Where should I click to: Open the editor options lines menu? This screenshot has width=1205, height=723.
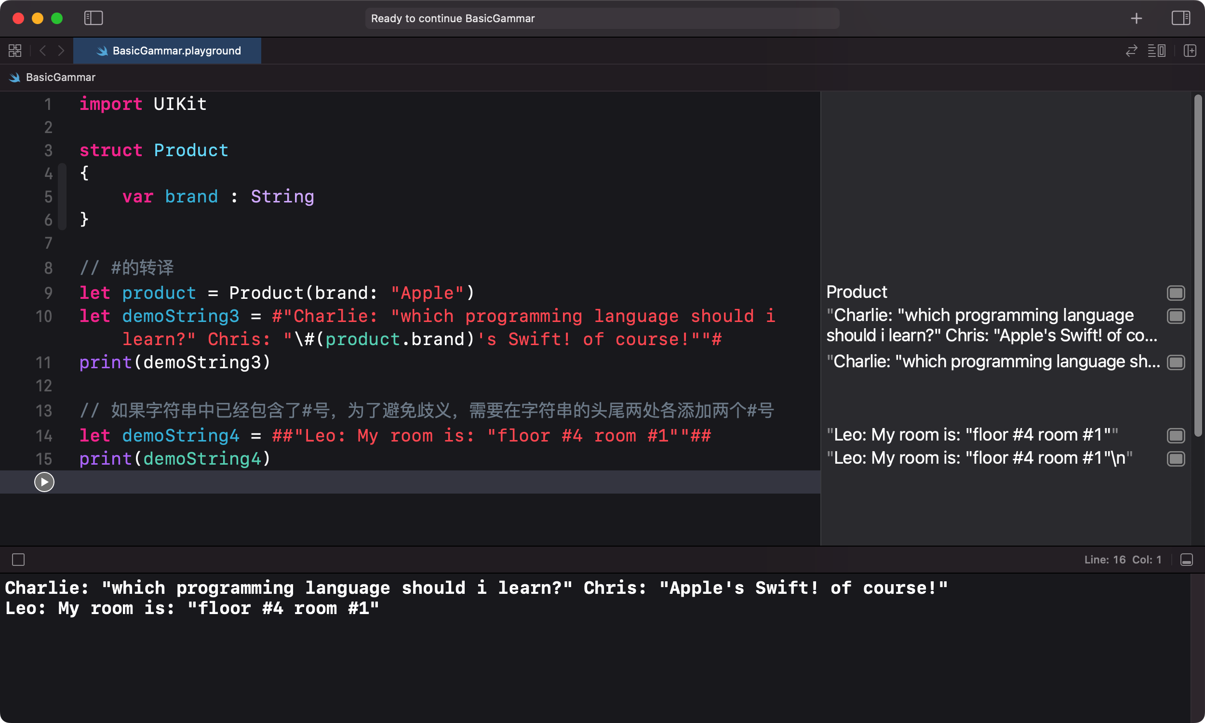(1157, 51)
